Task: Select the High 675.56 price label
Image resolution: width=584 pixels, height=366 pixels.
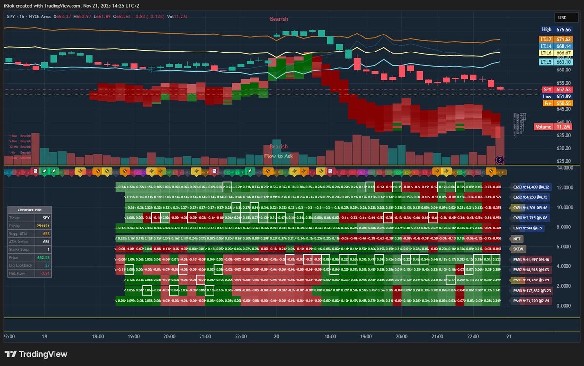Action: click(556, 29)
